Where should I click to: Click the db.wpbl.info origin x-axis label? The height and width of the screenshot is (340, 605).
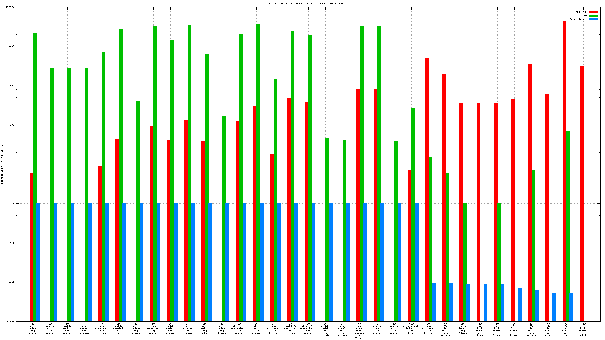[256, 328]
